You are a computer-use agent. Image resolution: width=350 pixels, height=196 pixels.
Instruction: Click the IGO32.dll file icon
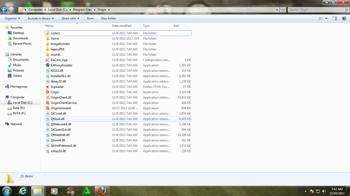[x=48, y=71]
